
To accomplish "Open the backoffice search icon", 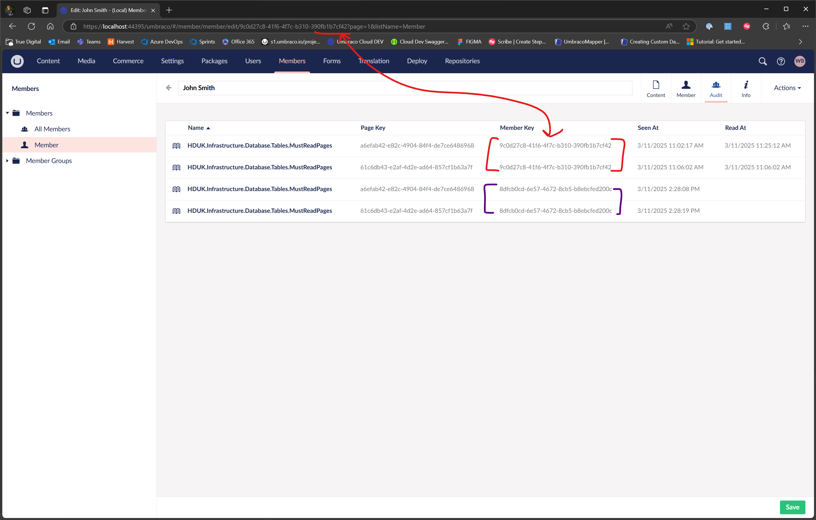I will [763, 61].
